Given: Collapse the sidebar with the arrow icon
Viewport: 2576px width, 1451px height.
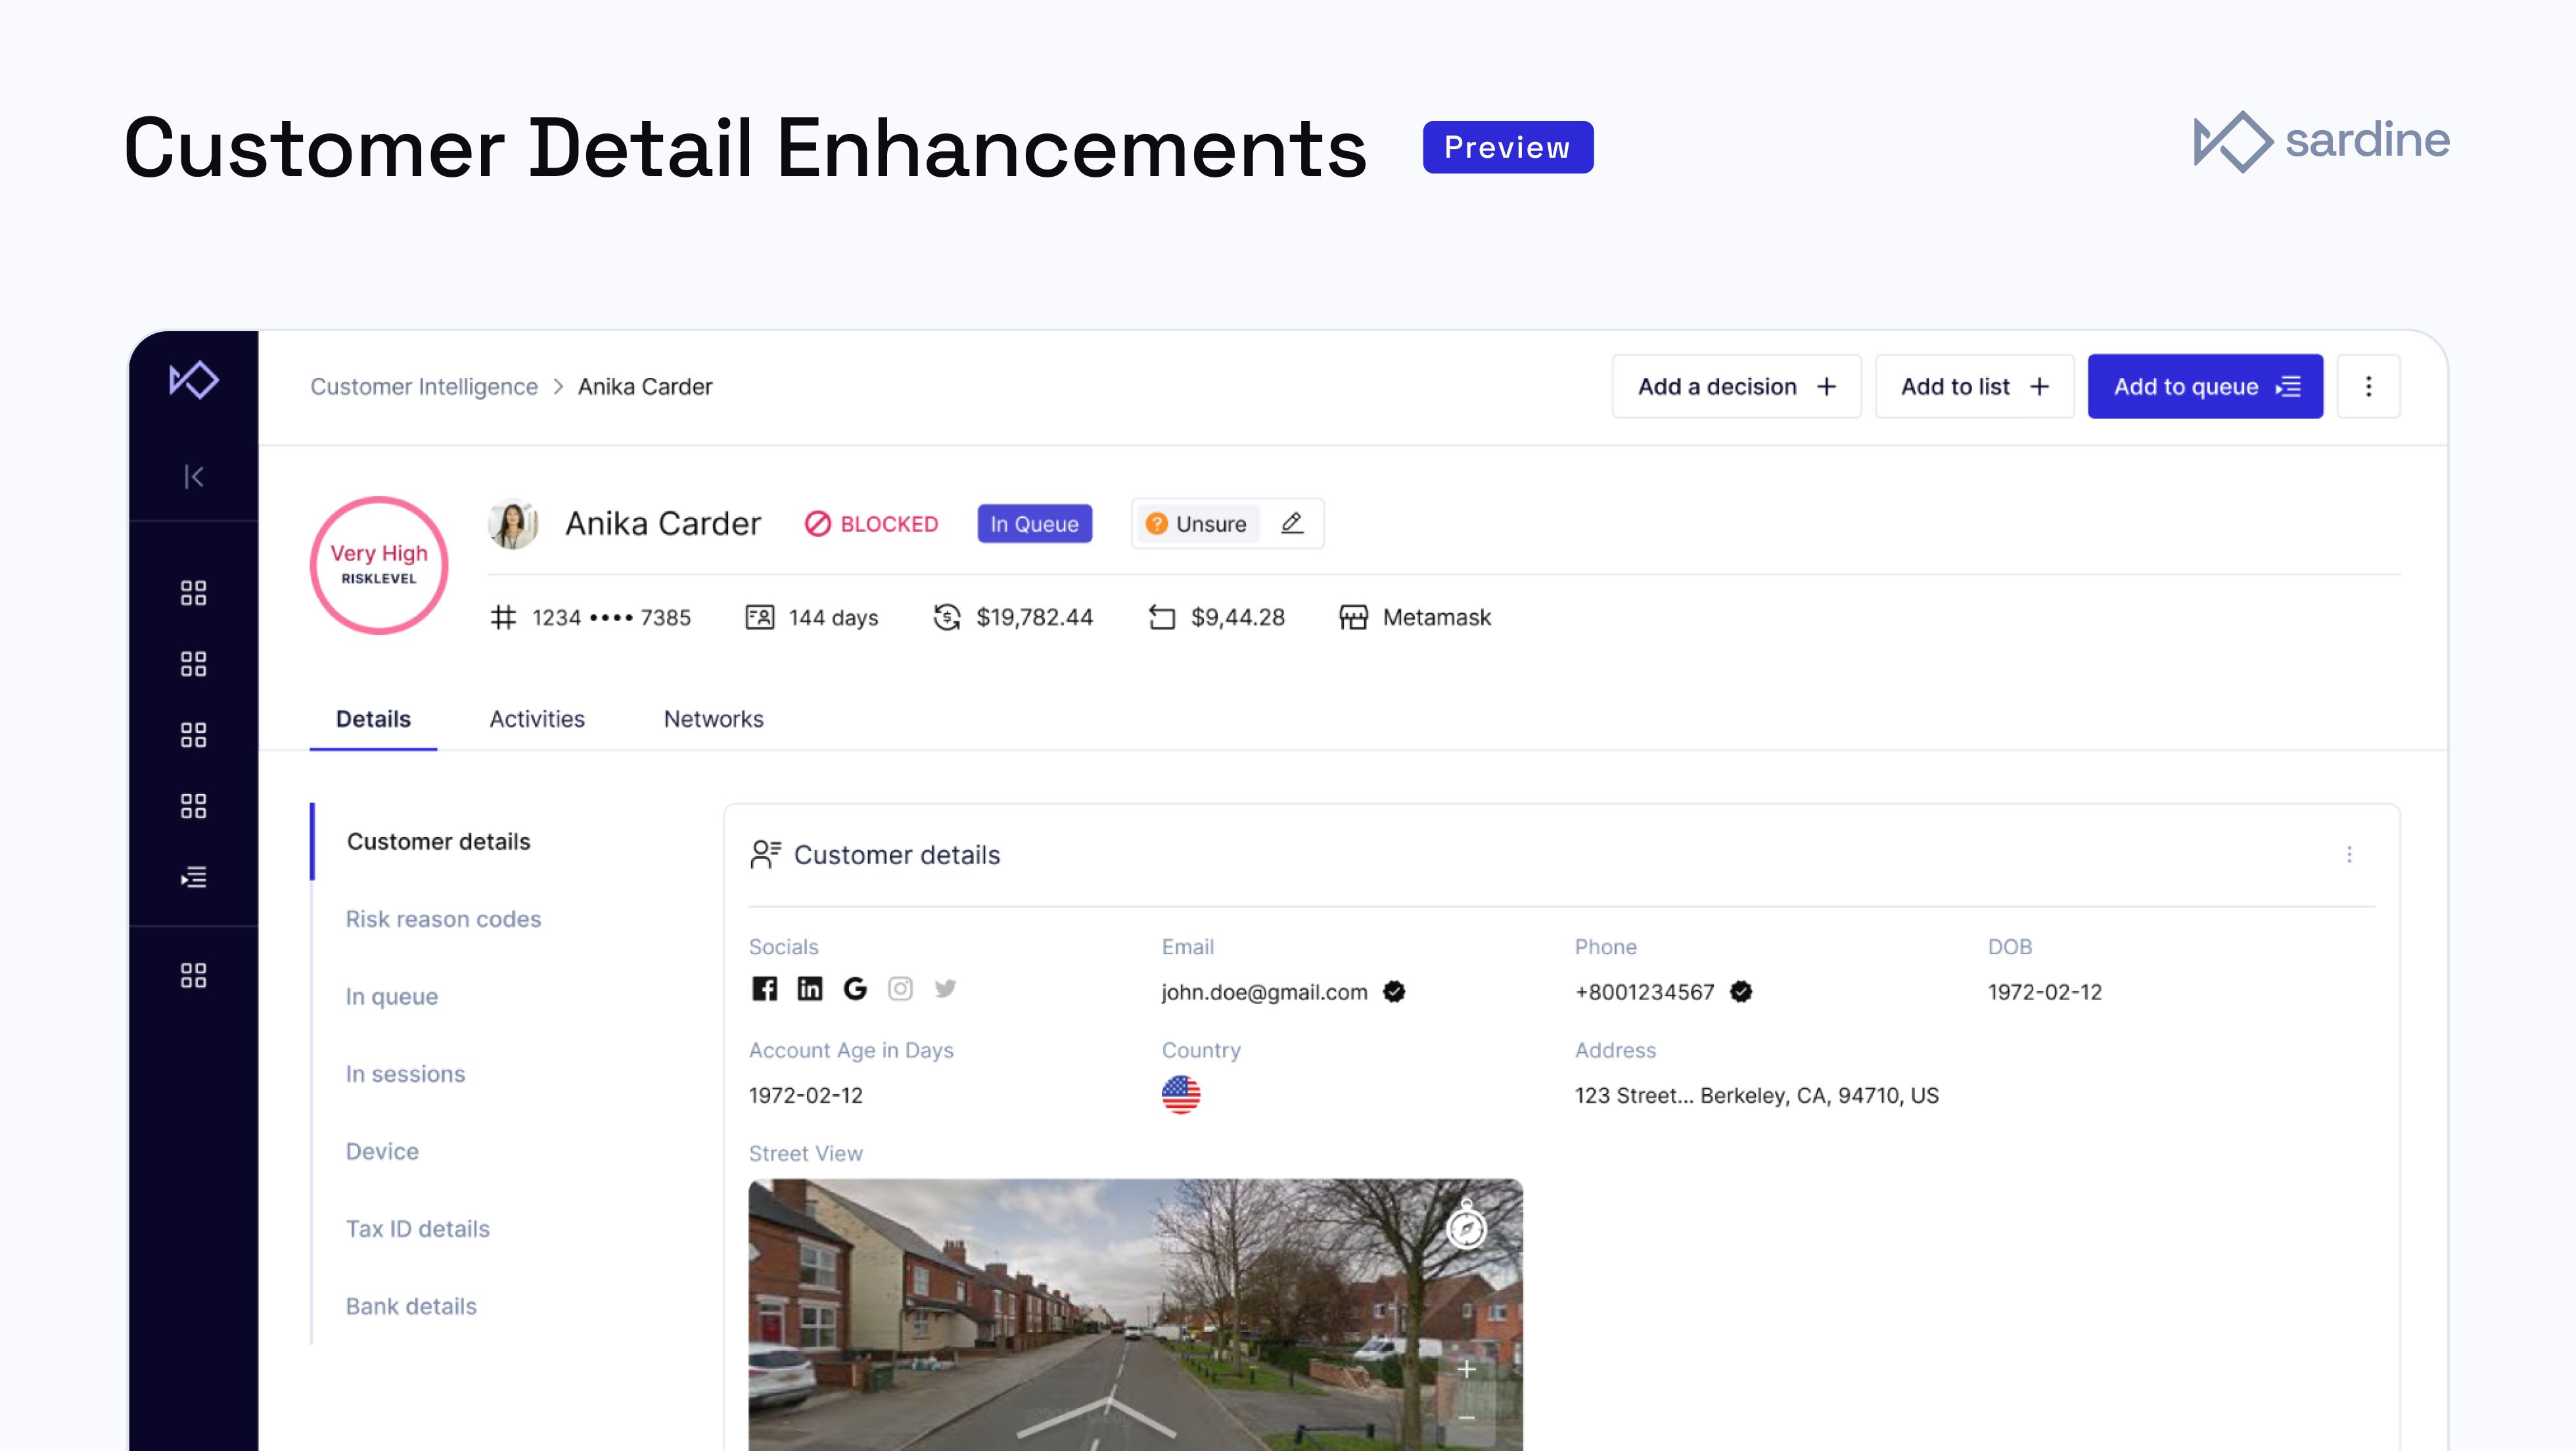Looking at the screenshot, I should [x=194, y=476].
